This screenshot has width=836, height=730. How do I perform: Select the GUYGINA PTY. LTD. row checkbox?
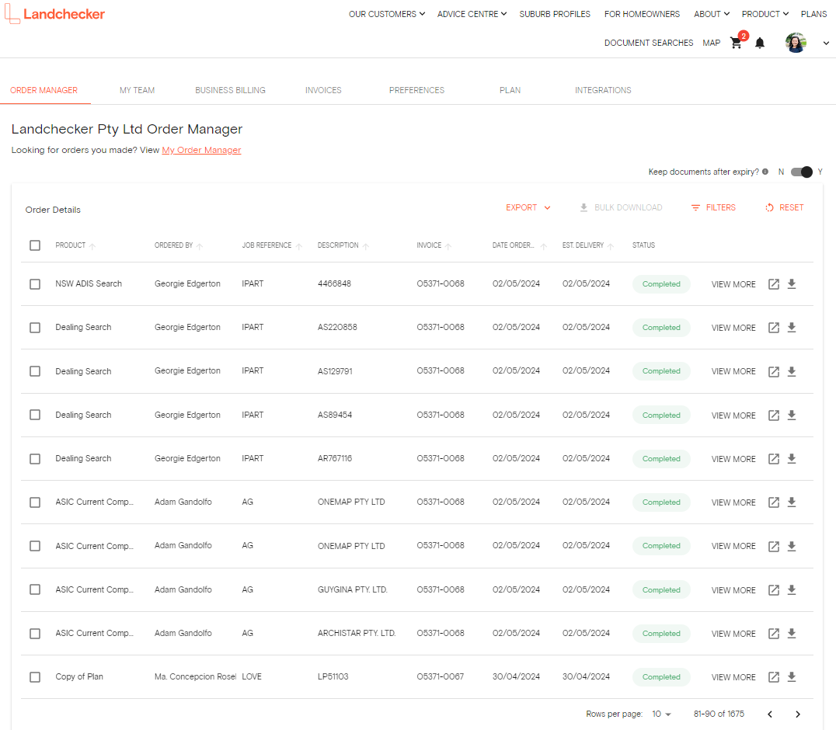pos(35,590)
